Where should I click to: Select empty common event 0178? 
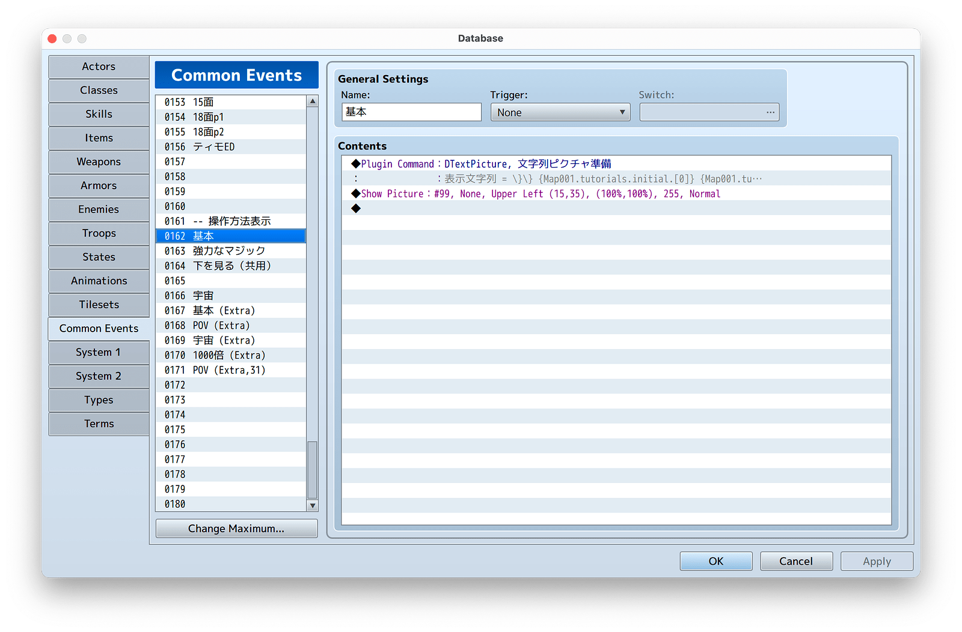[x=231, y=474]
